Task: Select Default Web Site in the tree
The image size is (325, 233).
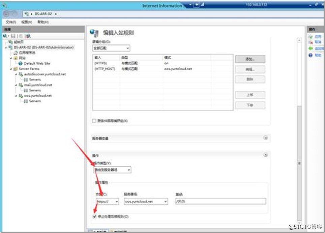Action: [37, 63]
